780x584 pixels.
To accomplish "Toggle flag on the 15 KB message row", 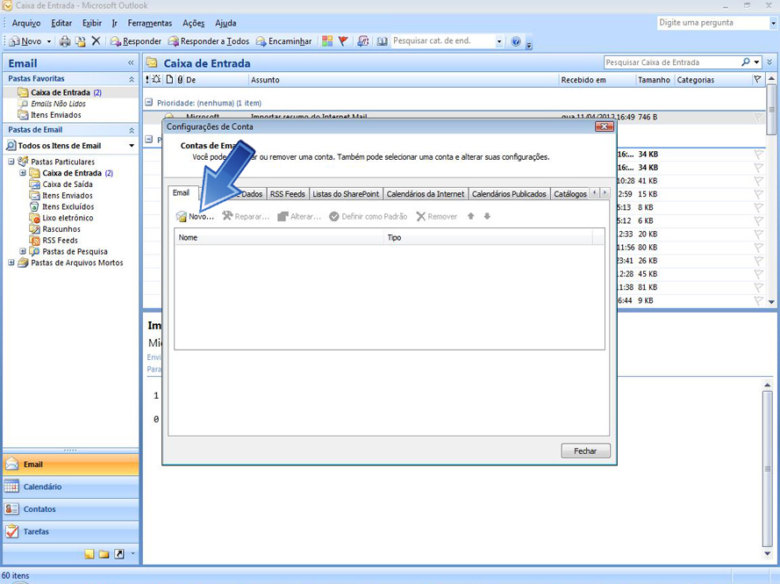I will (x=758, y=194).
